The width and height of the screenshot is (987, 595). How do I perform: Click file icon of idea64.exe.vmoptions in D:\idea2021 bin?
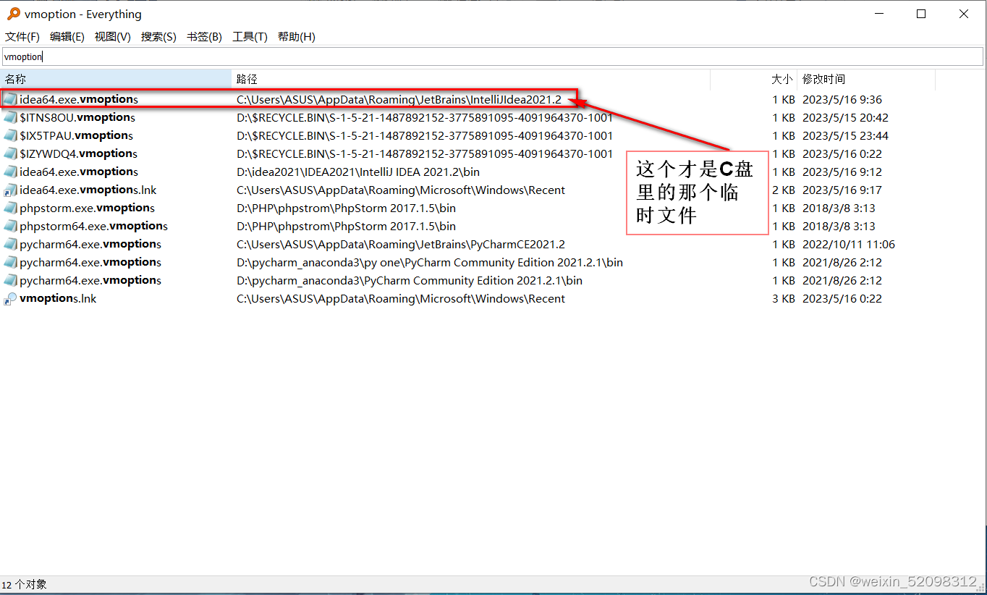point(10,172)
